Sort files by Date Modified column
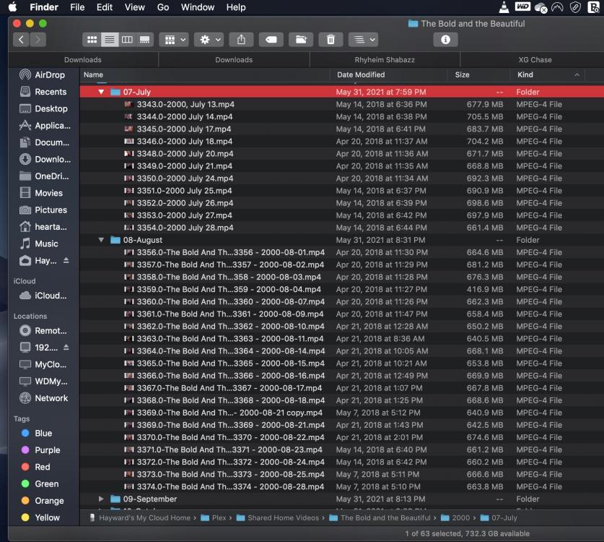The image size is (604, 542). click(361, 74)
